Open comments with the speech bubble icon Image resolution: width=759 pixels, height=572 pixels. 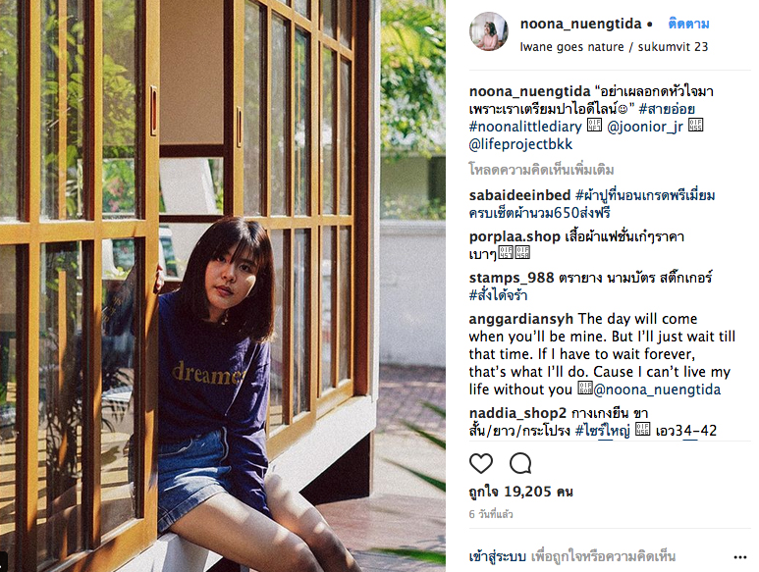click(x=520, y=463)
